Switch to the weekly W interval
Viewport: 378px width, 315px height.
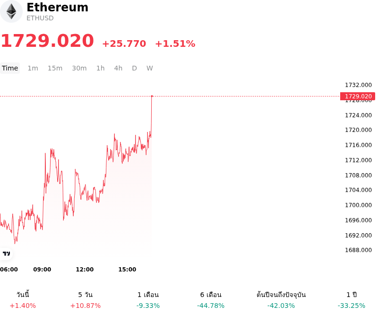click(x=149, y=68)
